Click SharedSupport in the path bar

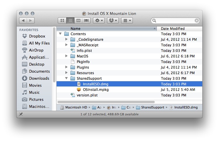[x=150, y=107]
